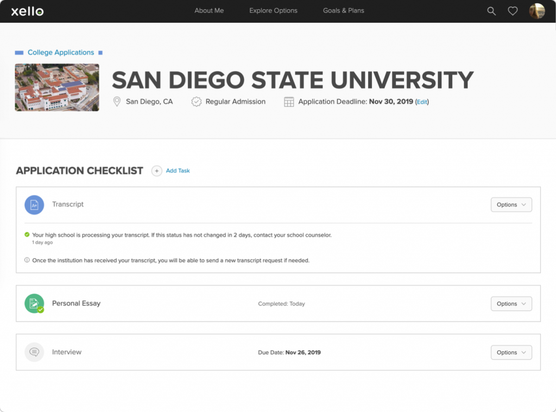Click the heart favorites icon
The image size is (556, 412).
(x=513, y=11)
